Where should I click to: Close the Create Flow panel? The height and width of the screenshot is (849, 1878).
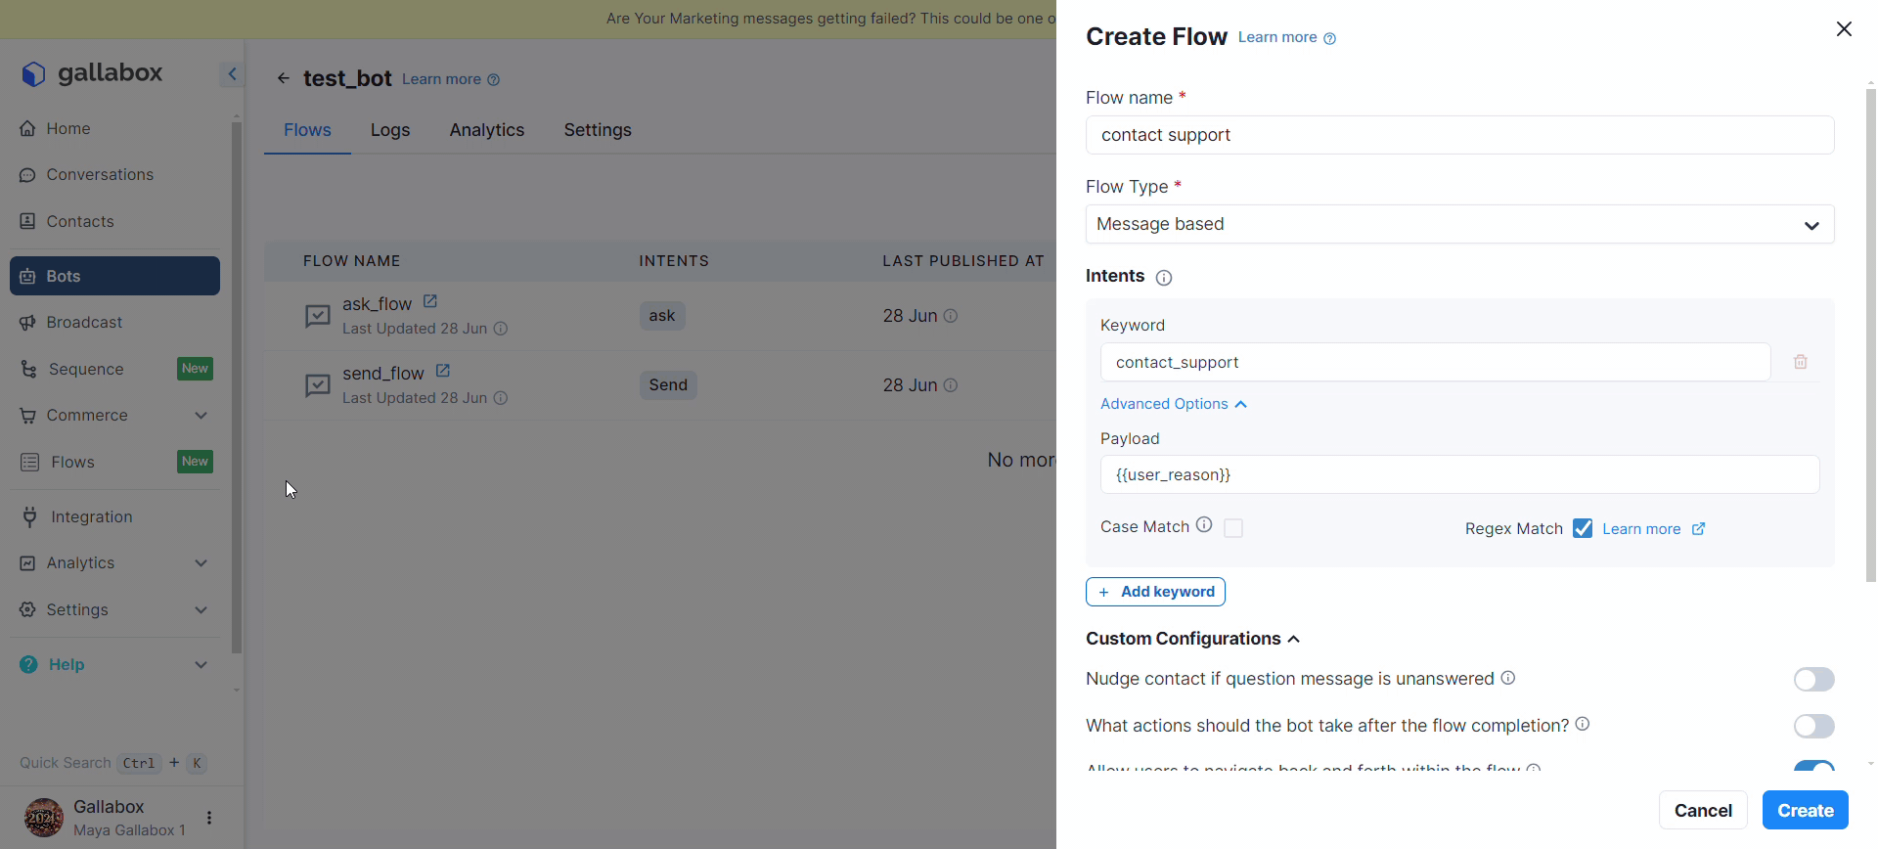1844,29
